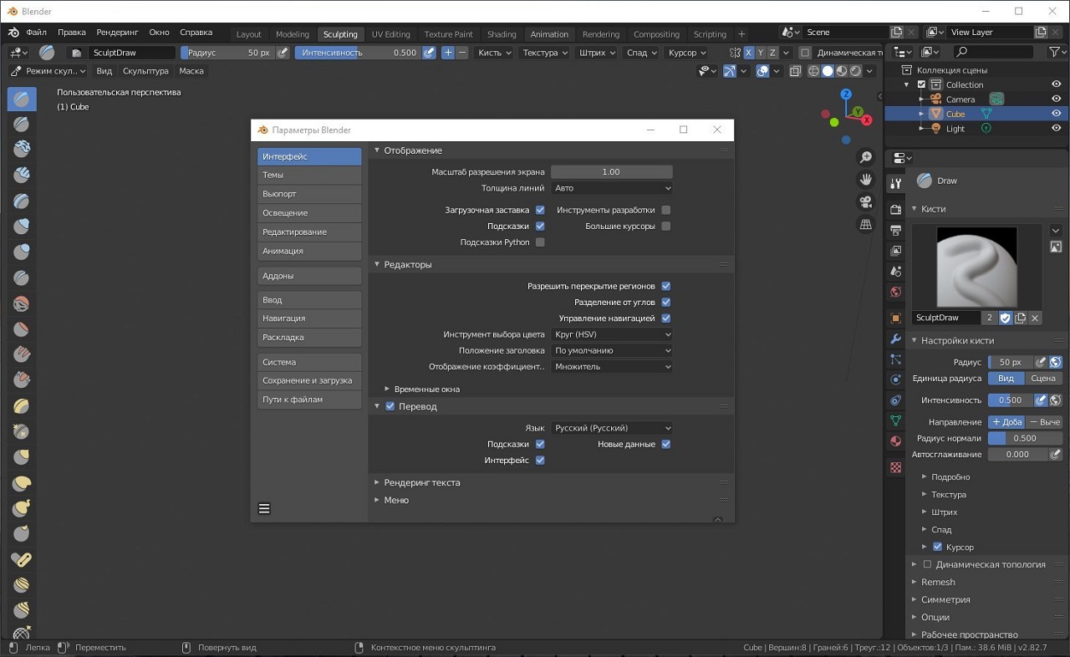The image size is (1070, 657).
Task: Open the Толщина линий dropdown
Action: [612, 188]
